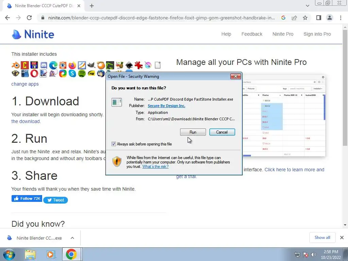Click the Inkscape icon
348x261 pixels.
pyautogui.click(x=129, y=65)
